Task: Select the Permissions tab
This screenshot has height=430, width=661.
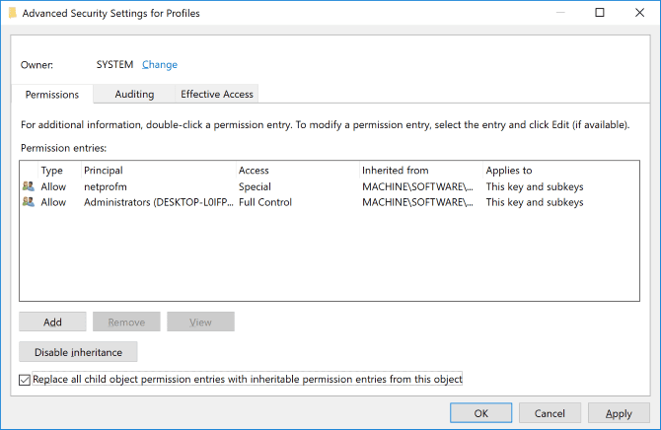Action: pos(52,94)
